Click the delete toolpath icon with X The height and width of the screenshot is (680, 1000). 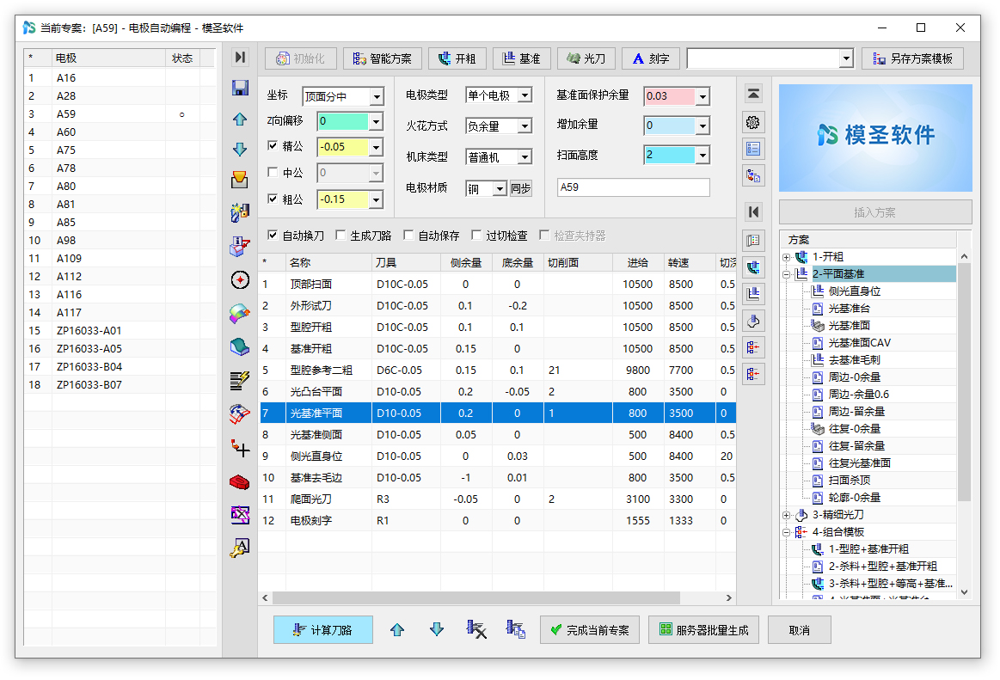(476, 629)
